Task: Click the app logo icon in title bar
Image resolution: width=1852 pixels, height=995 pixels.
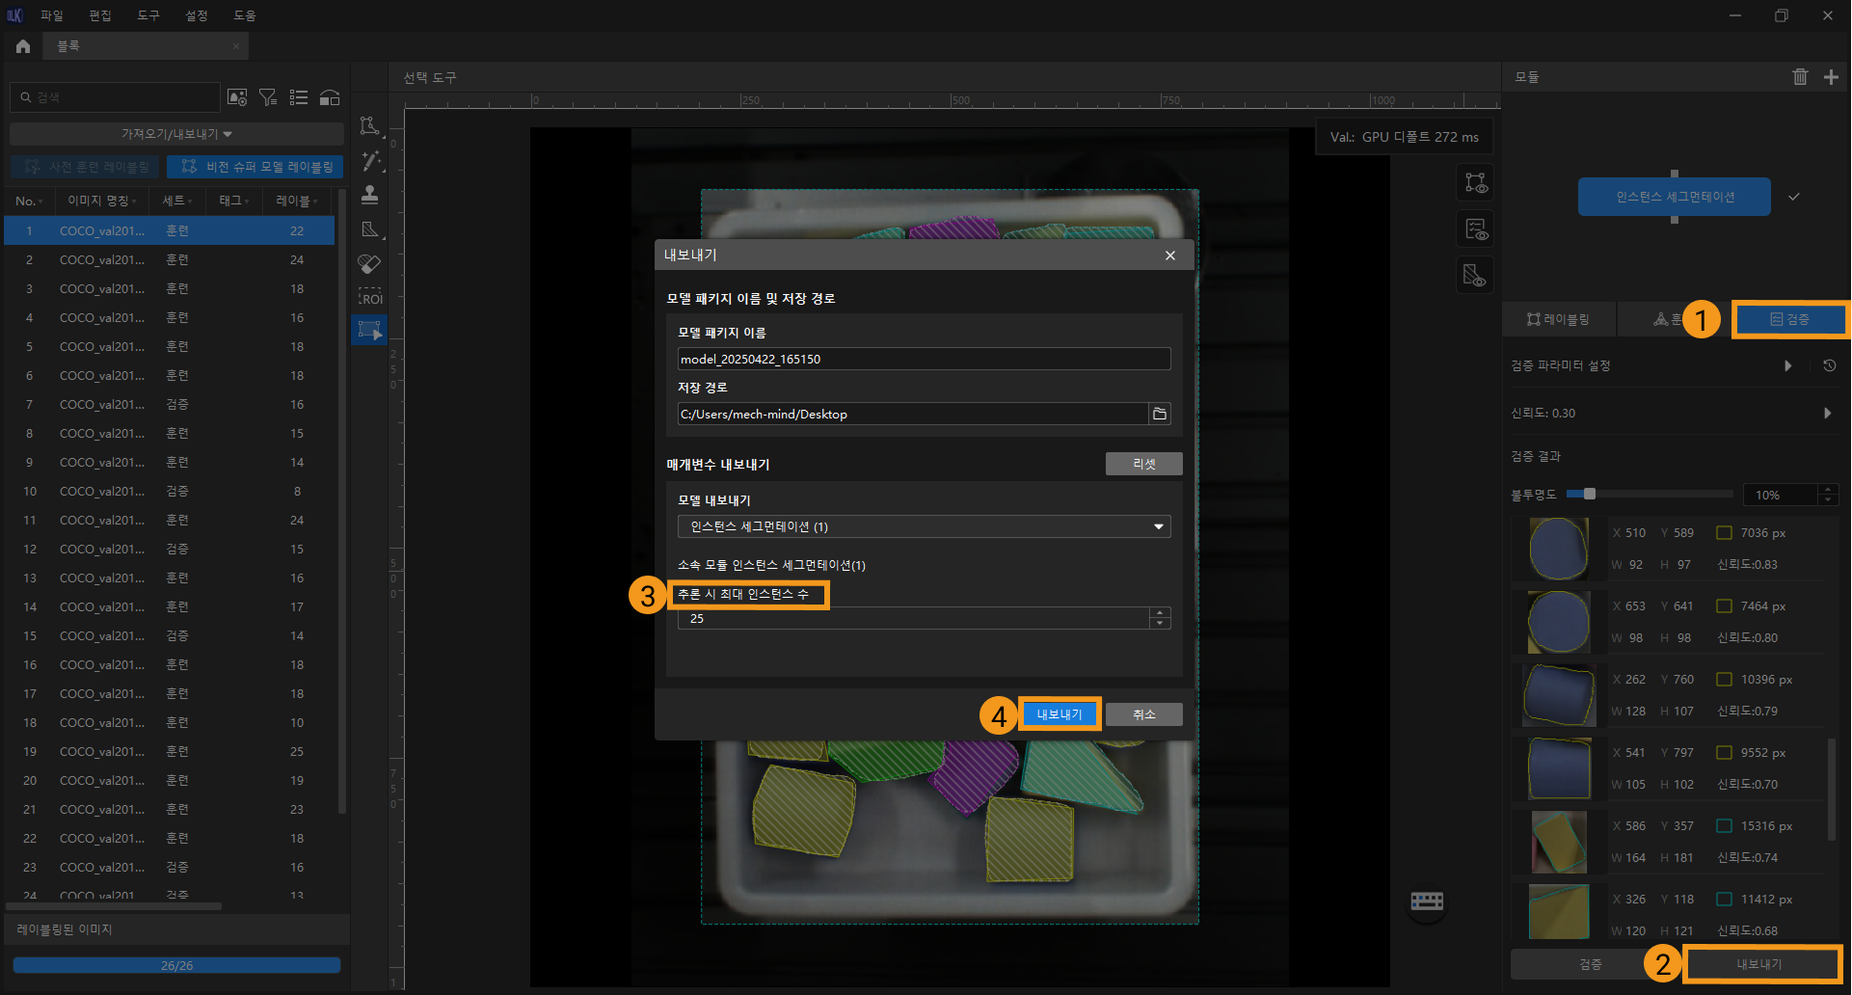Action: click(x=14, y=15)
